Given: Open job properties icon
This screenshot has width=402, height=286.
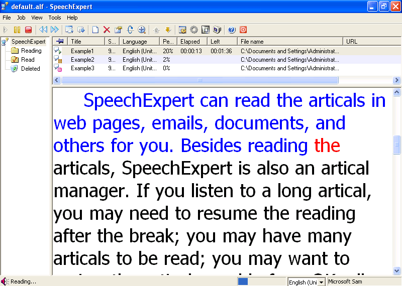Looking at the screenshot, I should click(x=118, y=30).
